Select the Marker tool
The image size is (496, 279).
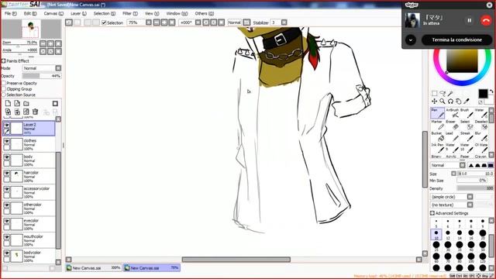click(x=437, y=126)
